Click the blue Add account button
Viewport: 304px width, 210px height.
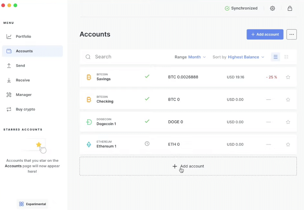(x=265, y=34)
